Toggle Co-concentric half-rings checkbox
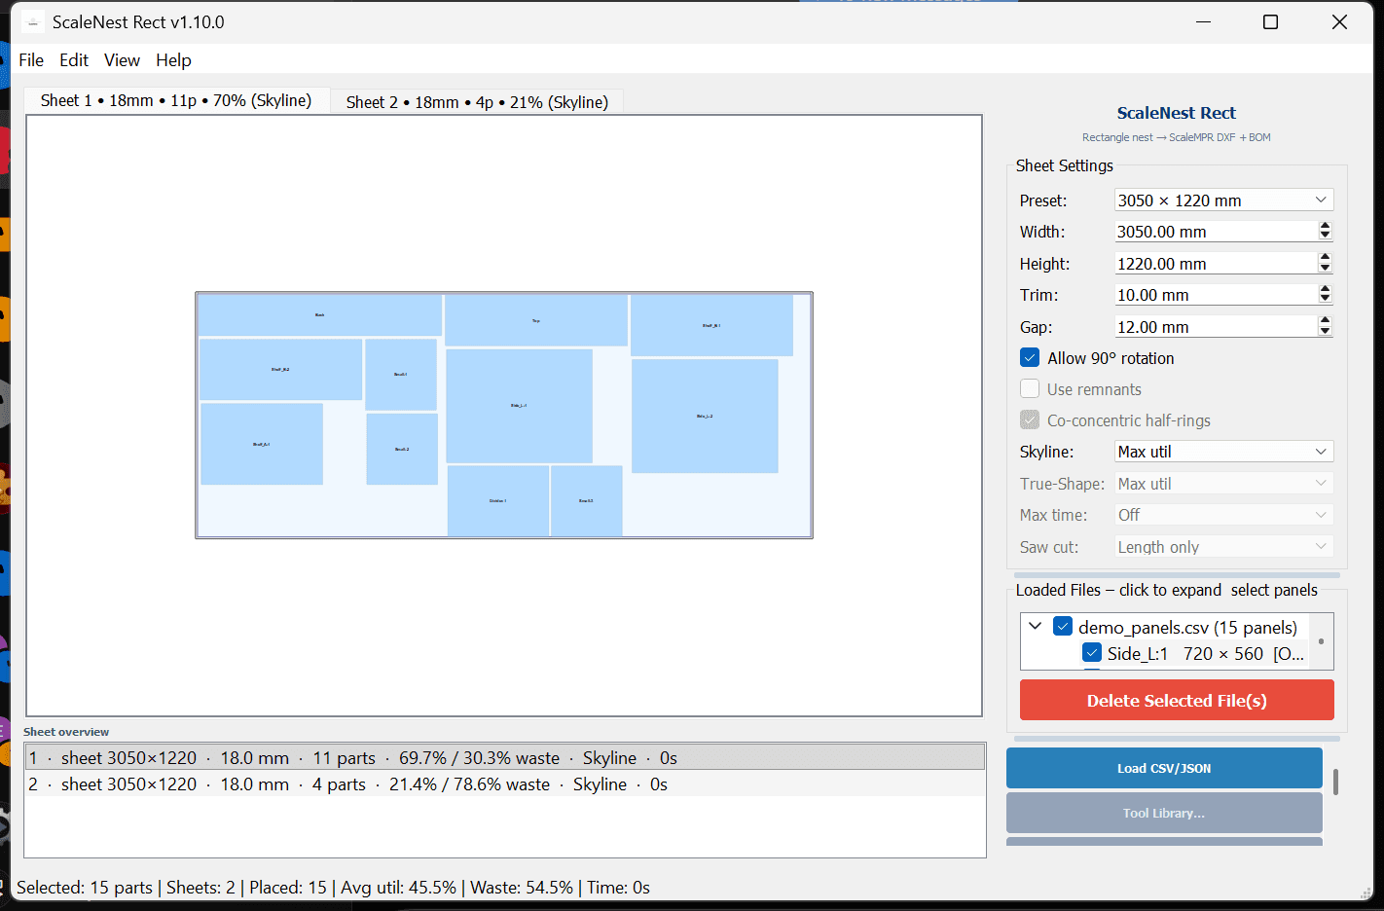The width and height of the screenshot is (1384, 911). point(1030,420)
